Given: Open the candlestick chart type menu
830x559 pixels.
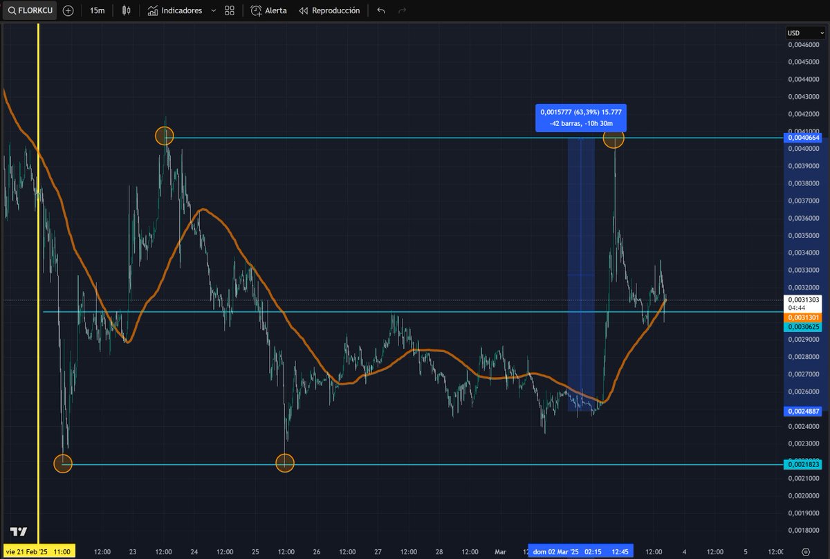Looking at the screenshot, I should coord(125,11).
